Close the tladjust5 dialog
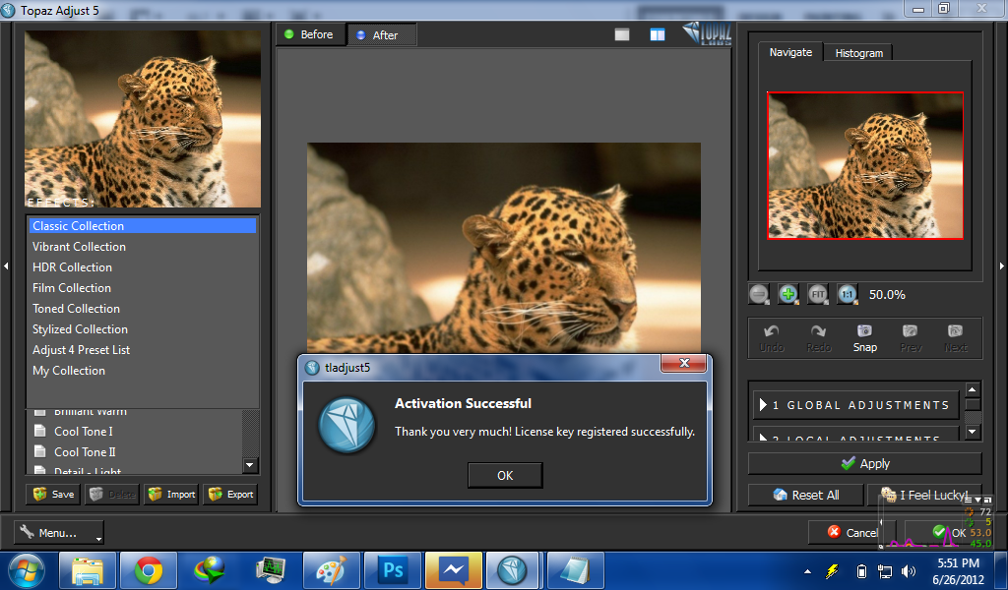 [684, 363]
